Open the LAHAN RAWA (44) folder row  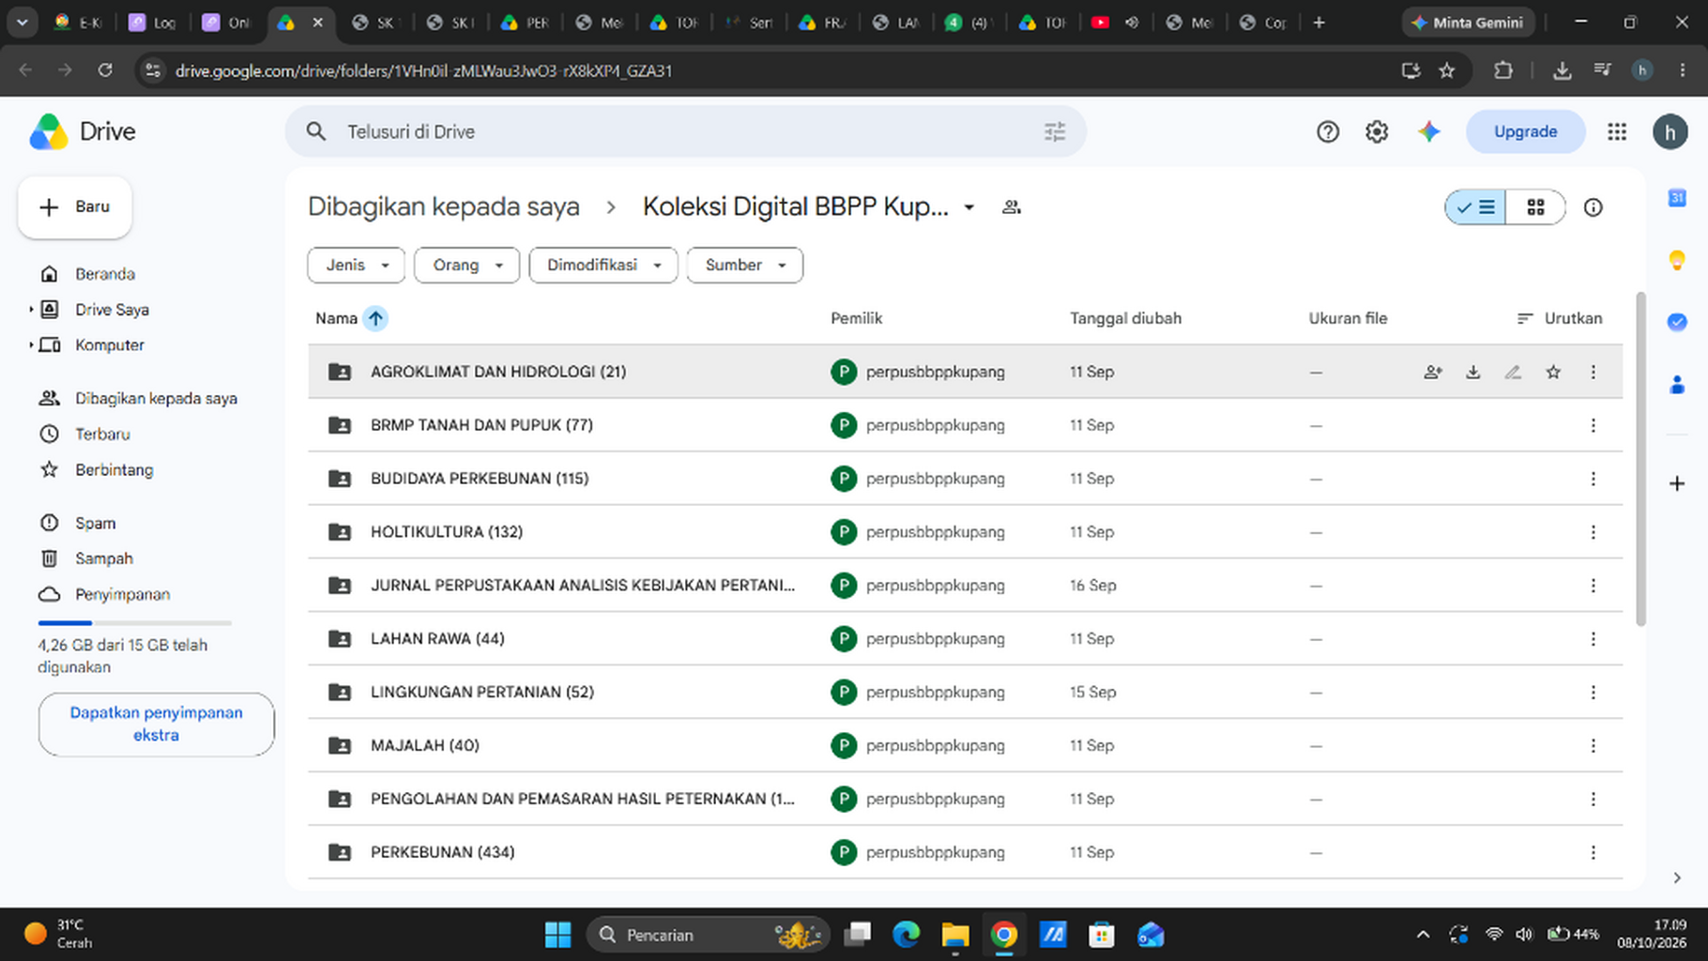[965, 639]
